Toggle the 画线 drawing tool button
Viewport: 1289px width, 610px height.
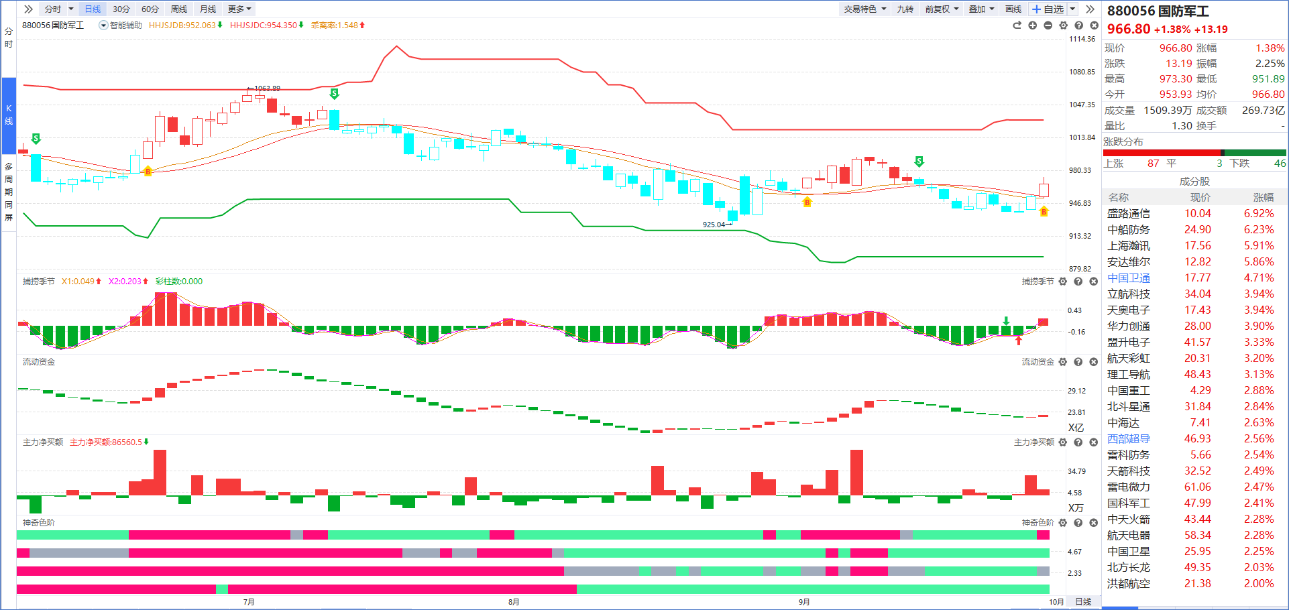coord(1013,9)
